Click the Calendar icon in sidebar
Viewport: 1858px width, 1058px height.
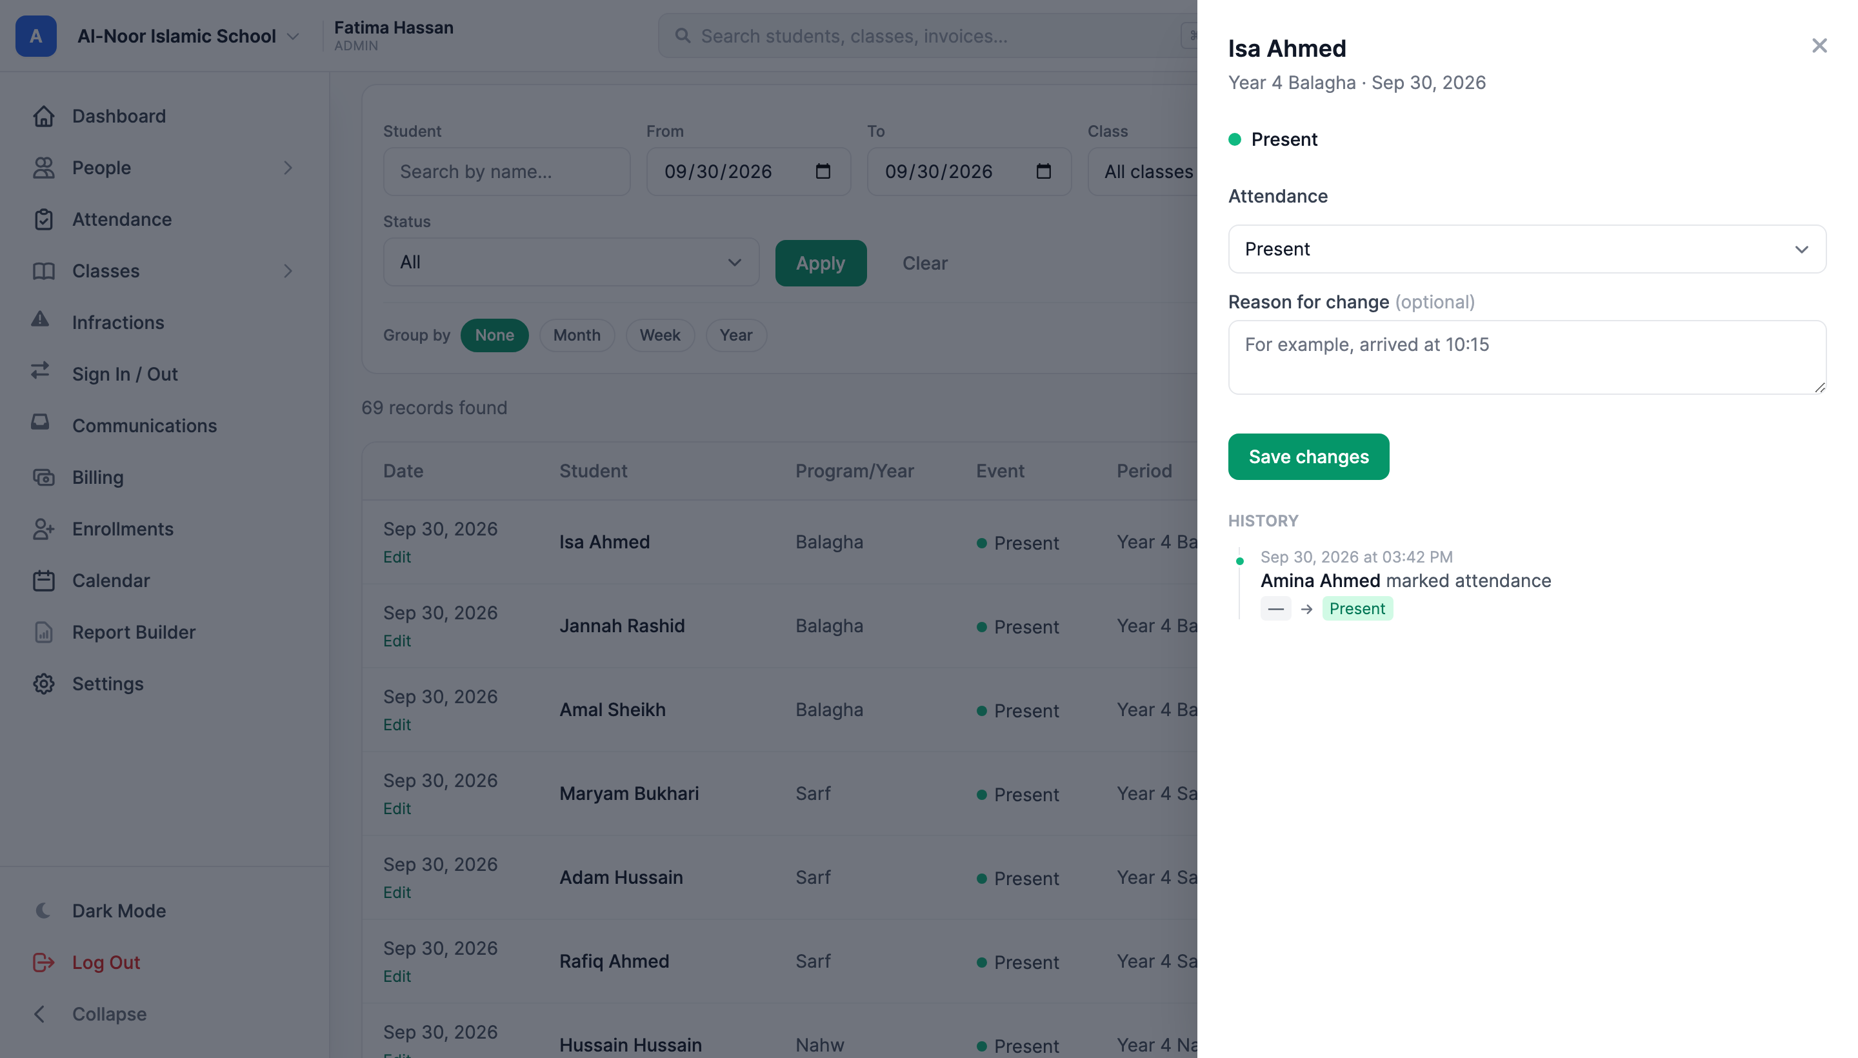(44, 581)
